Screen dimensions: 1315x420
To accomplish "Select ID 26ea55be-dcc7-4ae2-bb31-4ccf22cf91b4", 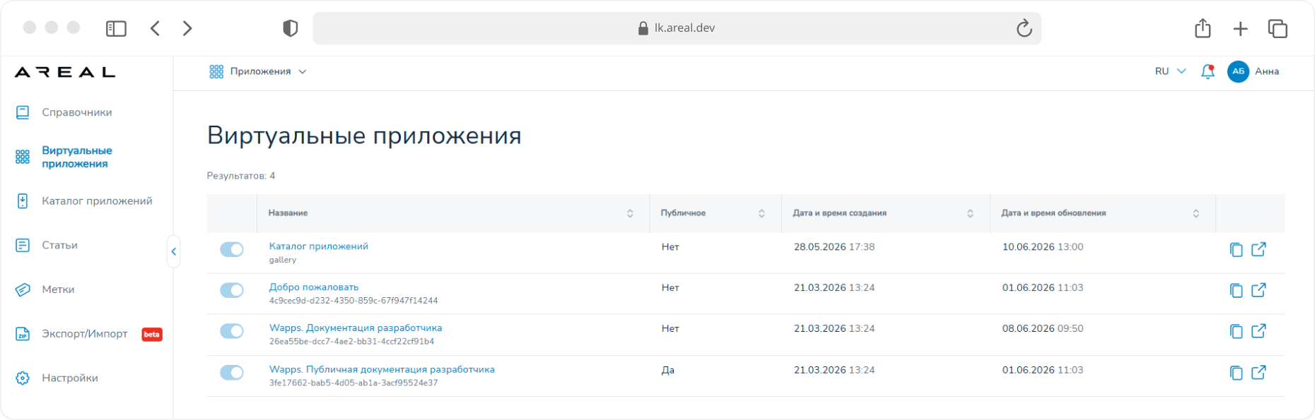I will [x=351, y=342].
